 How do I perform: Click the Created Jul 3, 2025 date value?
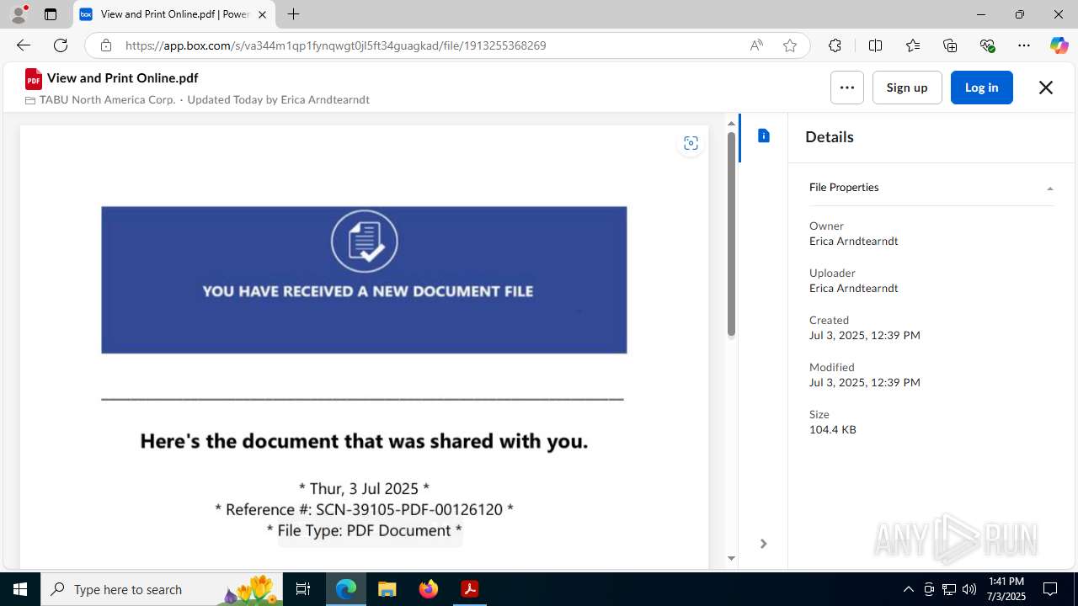864,335
